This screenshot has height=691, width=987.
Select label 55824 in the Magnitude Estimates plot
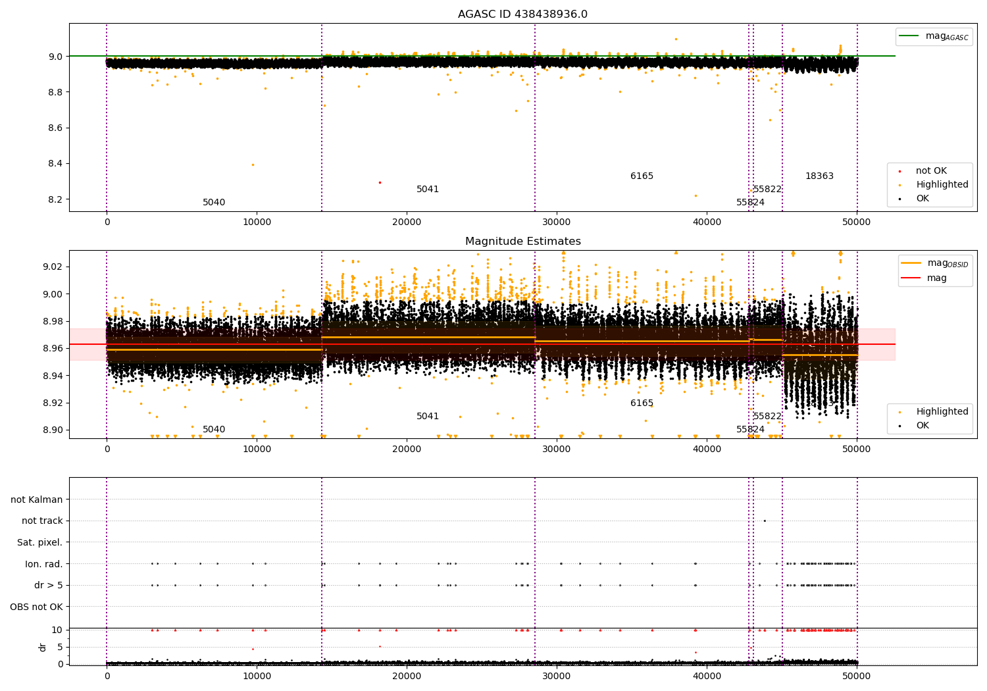750,430
